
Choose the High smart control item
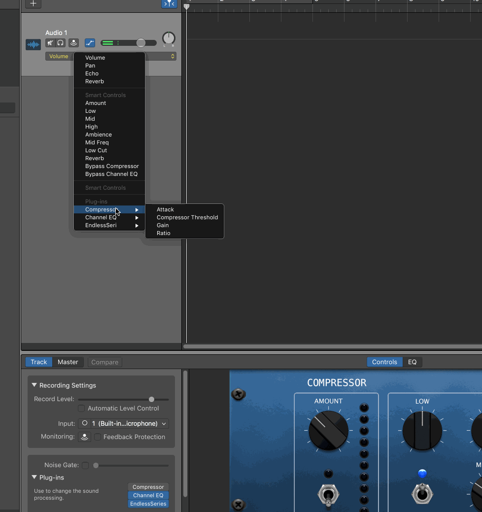click(109, 127)
